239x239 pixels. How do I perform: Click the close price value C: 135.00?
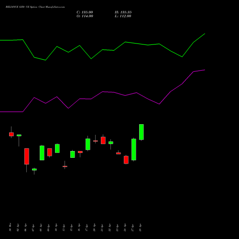[85, 12]
